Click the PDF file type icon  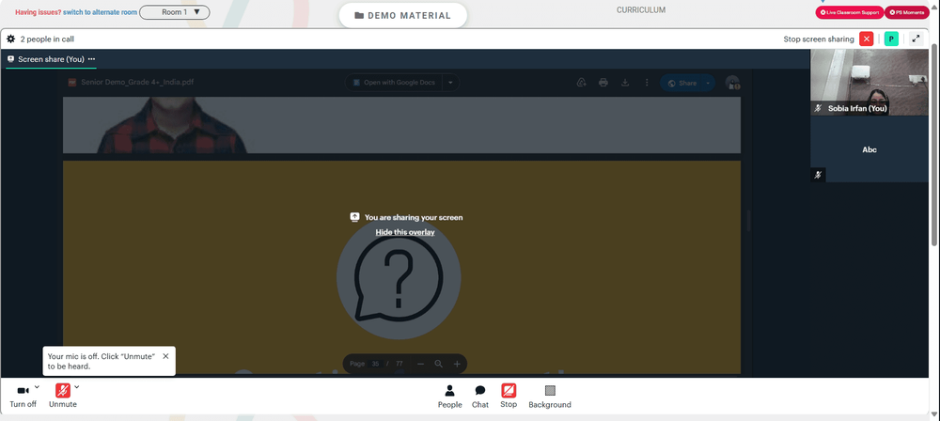pyautogui.click(x=72, y=83)
